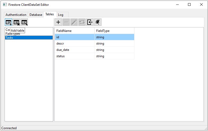Screen dimensions: 208x131
Task: Select the Tasks table in the list
Action: (29, 38)
